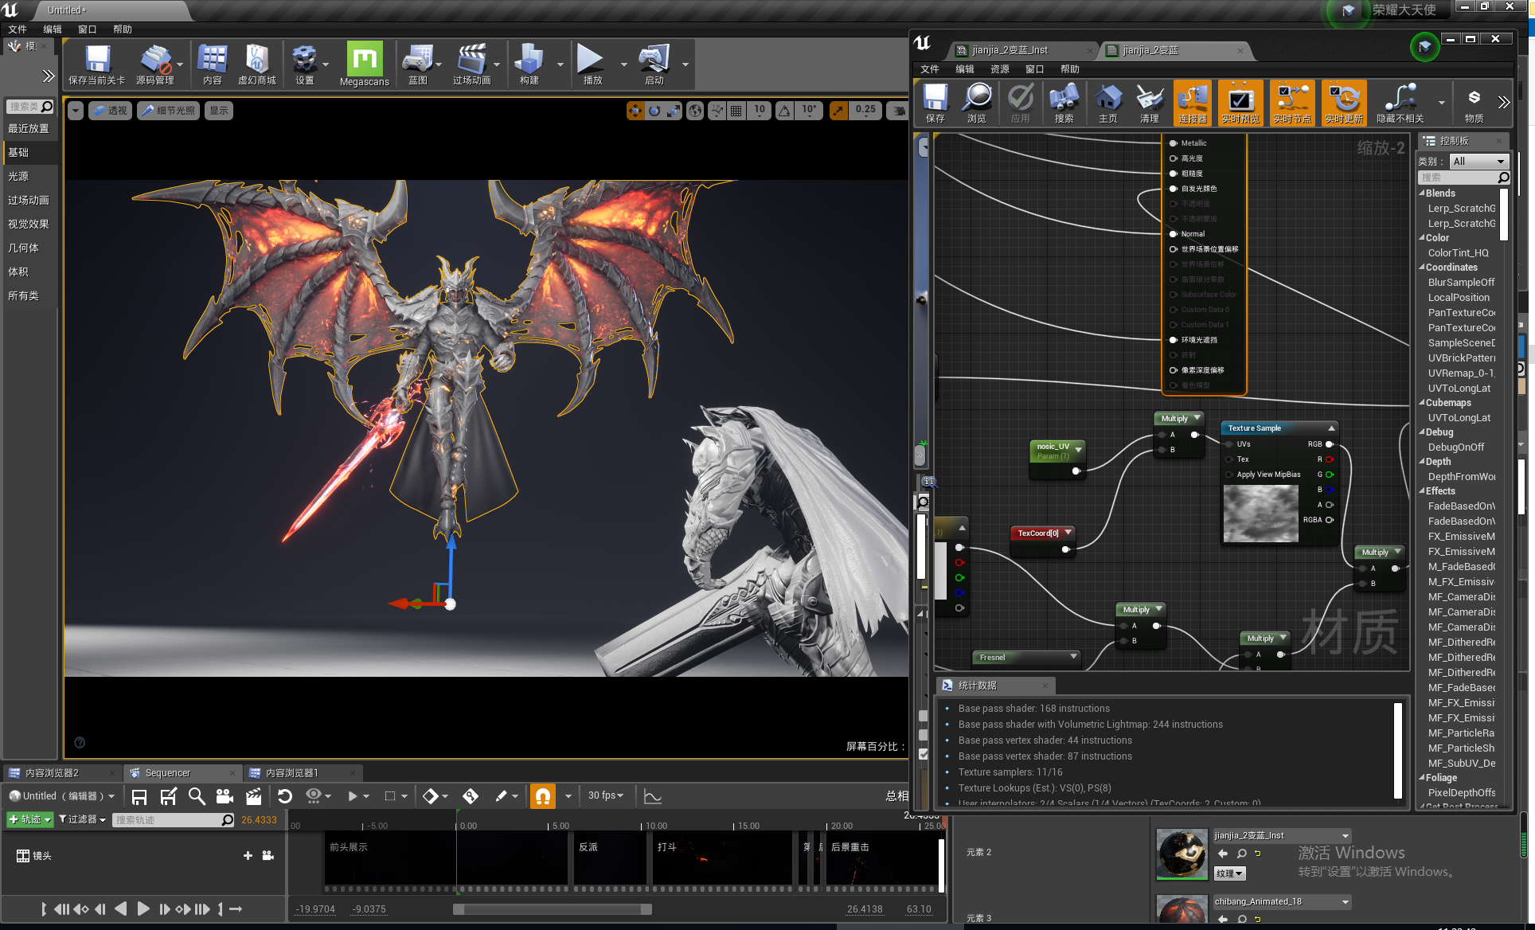Toggle Sequencer auto-snap magnet button
The width and height of the screenshot is (1535, 930).
543,796
